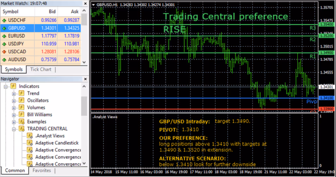
Task: Click the GBPUSD bid value 1.34301
Action: [x=49, y=28]
